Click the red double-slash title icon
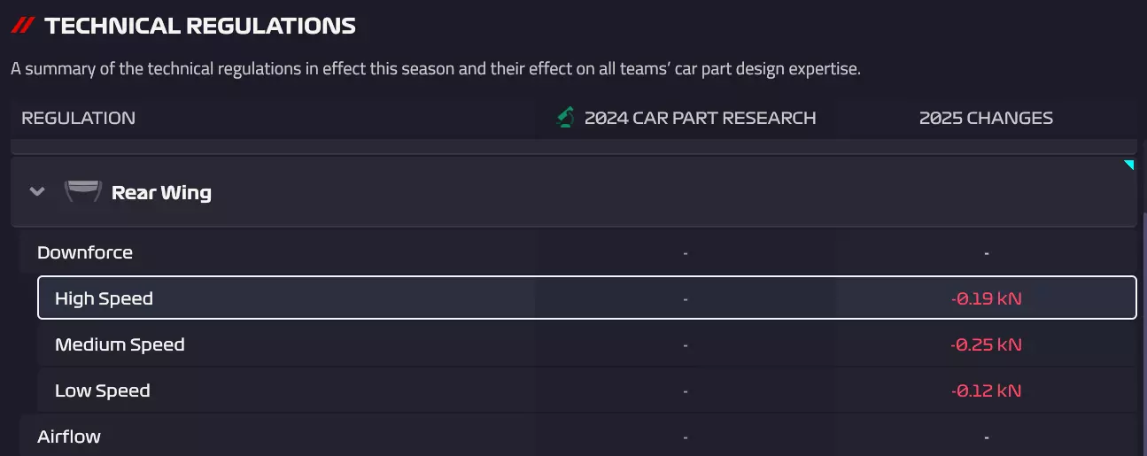The width and height of the screenshot is (1147, 456). pos(23,26)
